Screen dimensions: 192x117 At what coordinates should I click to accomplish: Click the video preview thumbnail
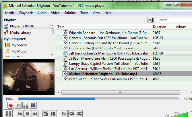click(29, 77)
